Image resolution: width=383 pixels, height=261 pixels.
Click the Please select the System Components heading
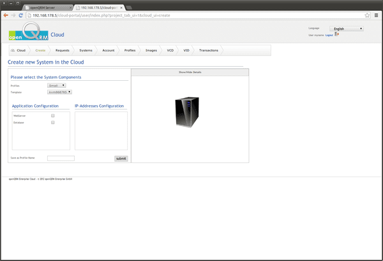click(46, 77)
